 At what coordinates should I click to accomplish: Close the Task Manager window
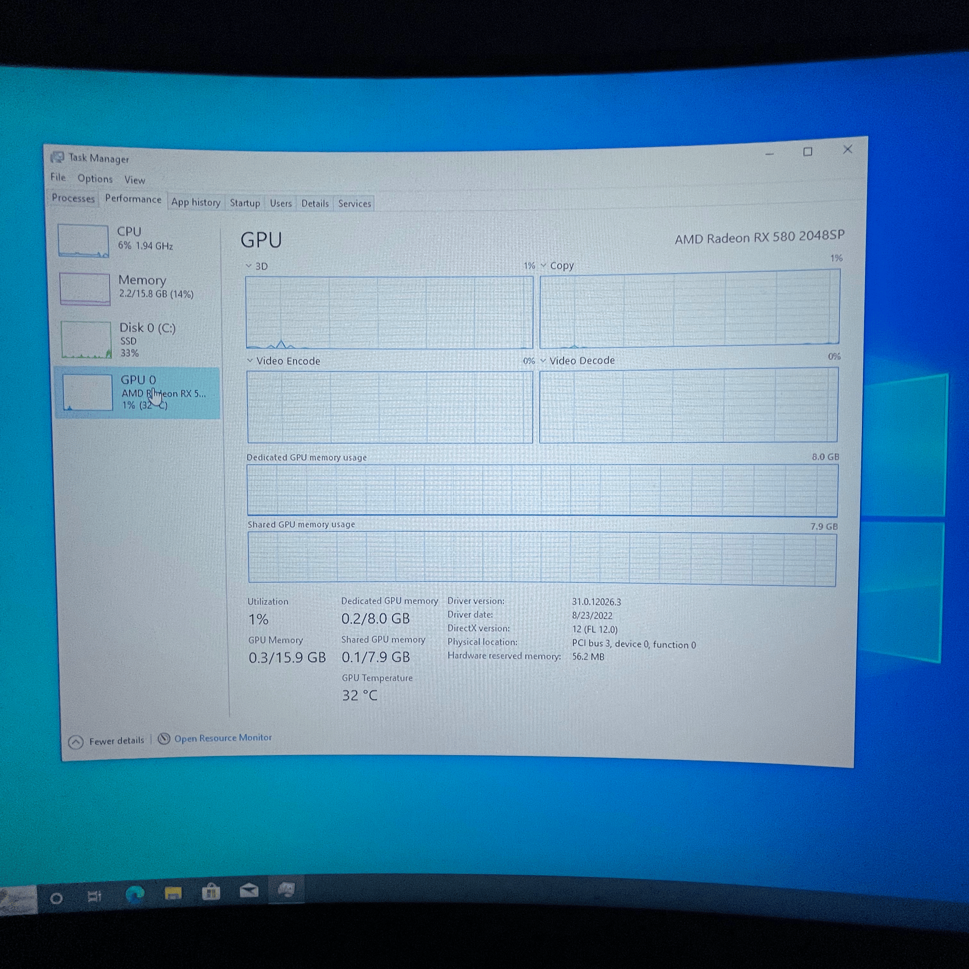click(847, 150)
